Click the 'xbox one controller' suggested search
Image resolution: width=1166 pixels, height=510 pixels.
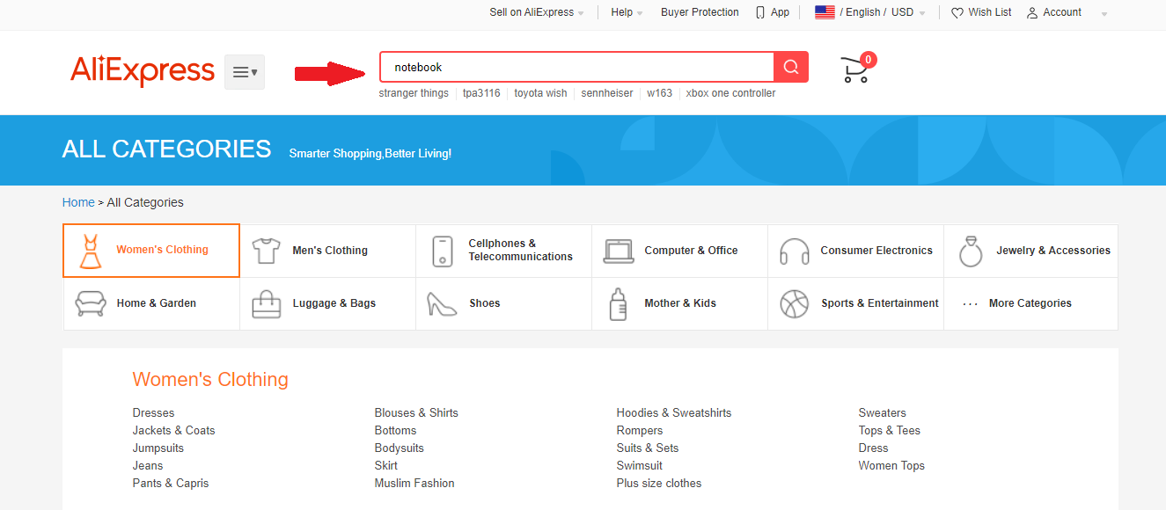click(730, 93)
